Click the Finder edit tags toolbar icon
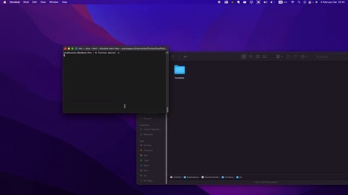Screen dimensions: 348x195 [295, 56]
